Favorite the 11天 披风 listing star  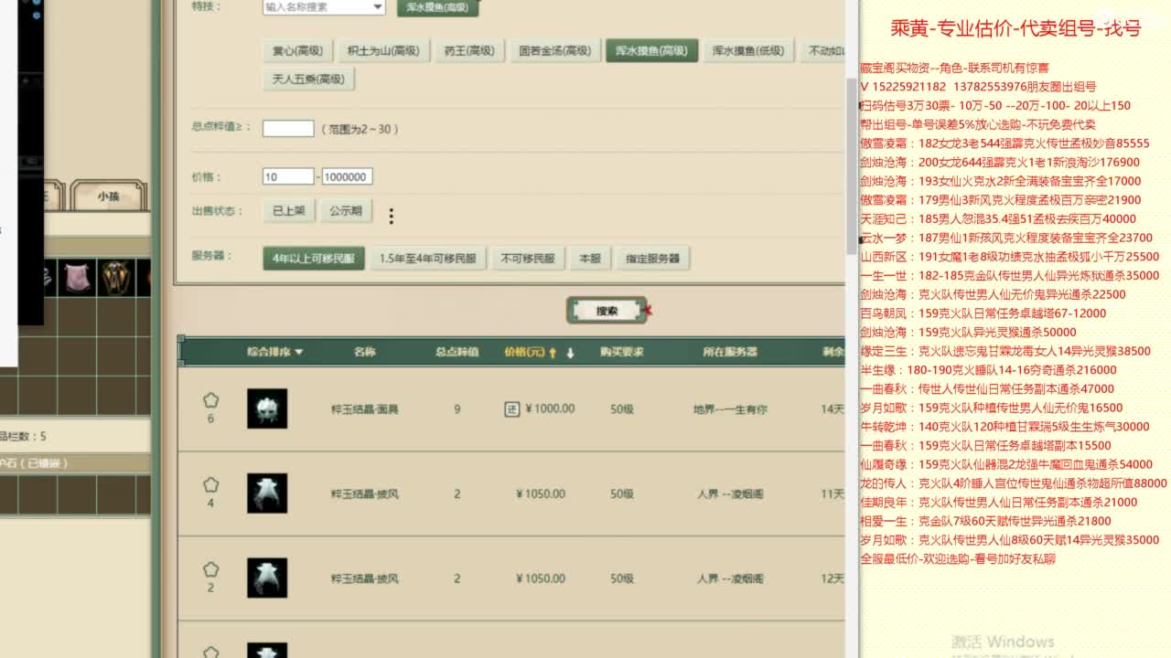click(211, 485)
